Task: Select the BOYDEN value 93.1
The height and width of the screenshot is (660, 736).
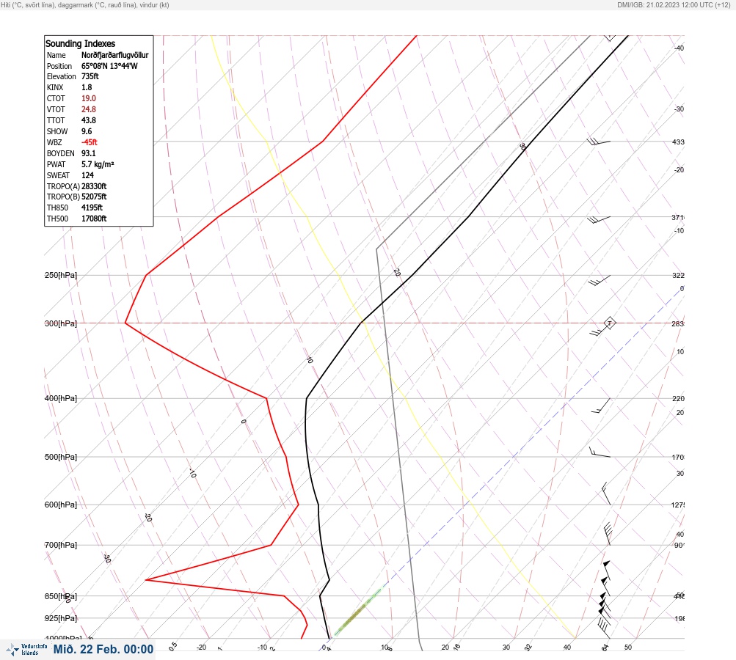Action: (x=89, y=153)
